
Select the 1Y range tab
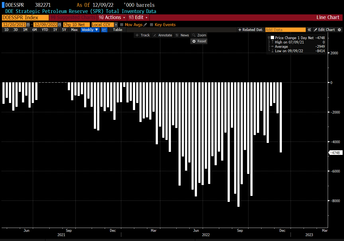pyautogui.click(x=55, y=30)
